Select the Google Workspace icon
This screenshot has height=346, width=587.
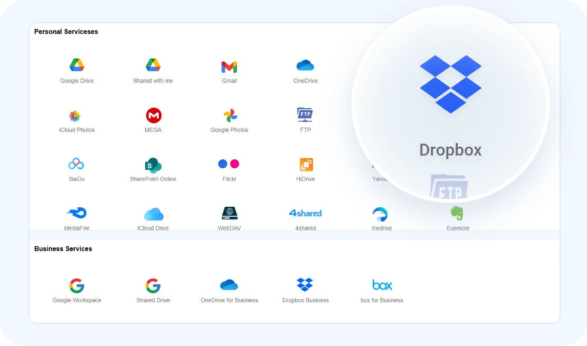(x=77, y=286)
